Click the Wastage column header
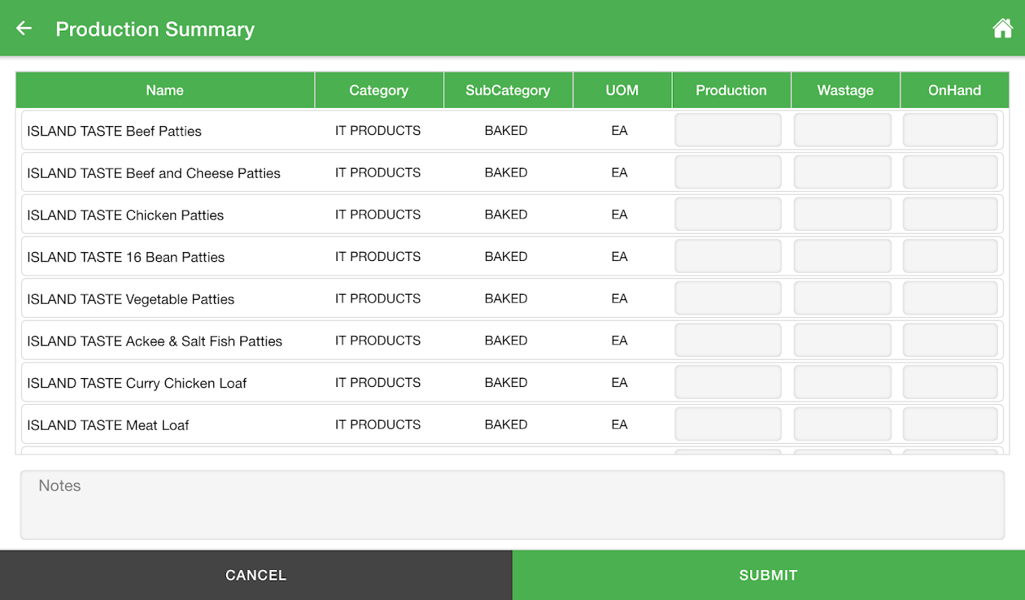The width and height of the screenshot is (1025, 600). click(846, 90)
